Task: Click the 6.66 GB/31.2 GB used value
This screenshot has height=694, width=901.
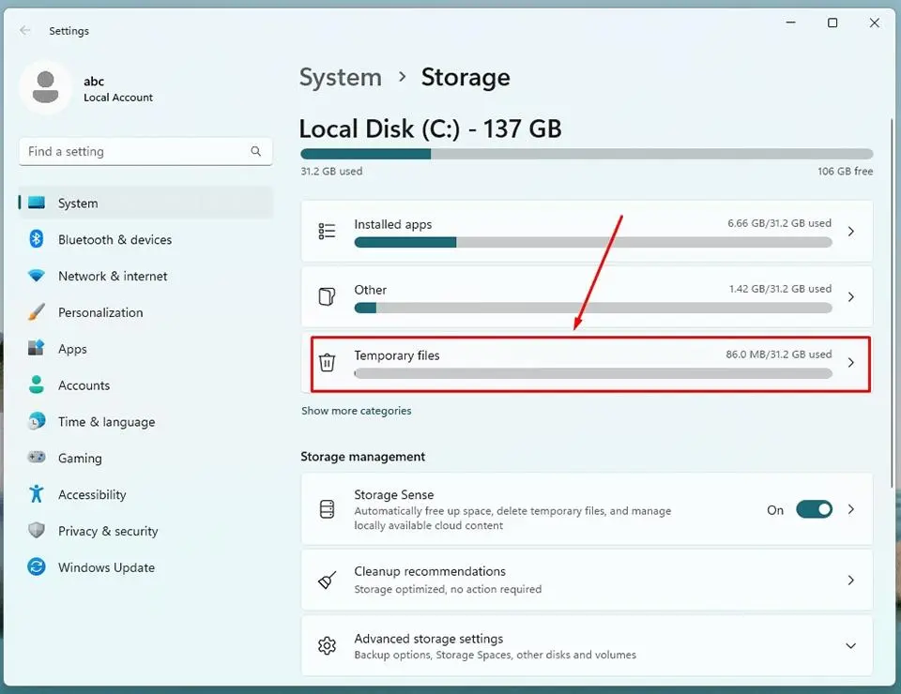Action: pyautogui.click(x=779, y=223)
